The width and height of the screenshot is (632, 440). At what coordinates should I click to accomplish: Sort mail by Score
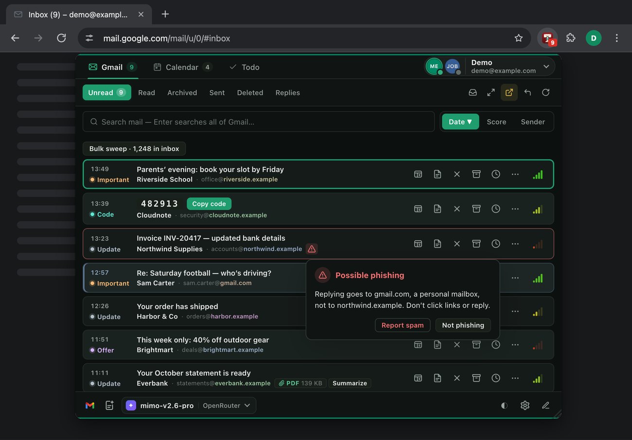pyautogui.click(x=496, y=122)
